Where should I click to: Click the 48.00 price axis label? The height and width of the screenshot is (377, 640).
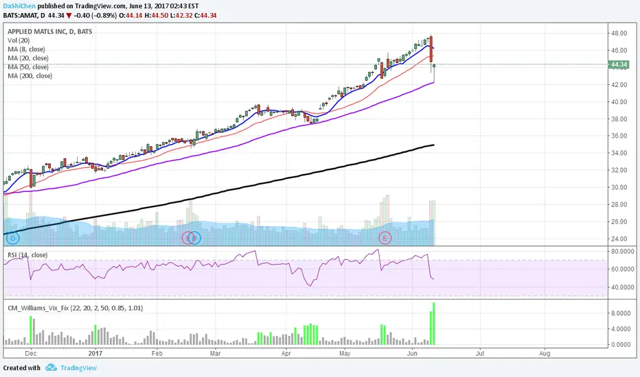[619, 34]
